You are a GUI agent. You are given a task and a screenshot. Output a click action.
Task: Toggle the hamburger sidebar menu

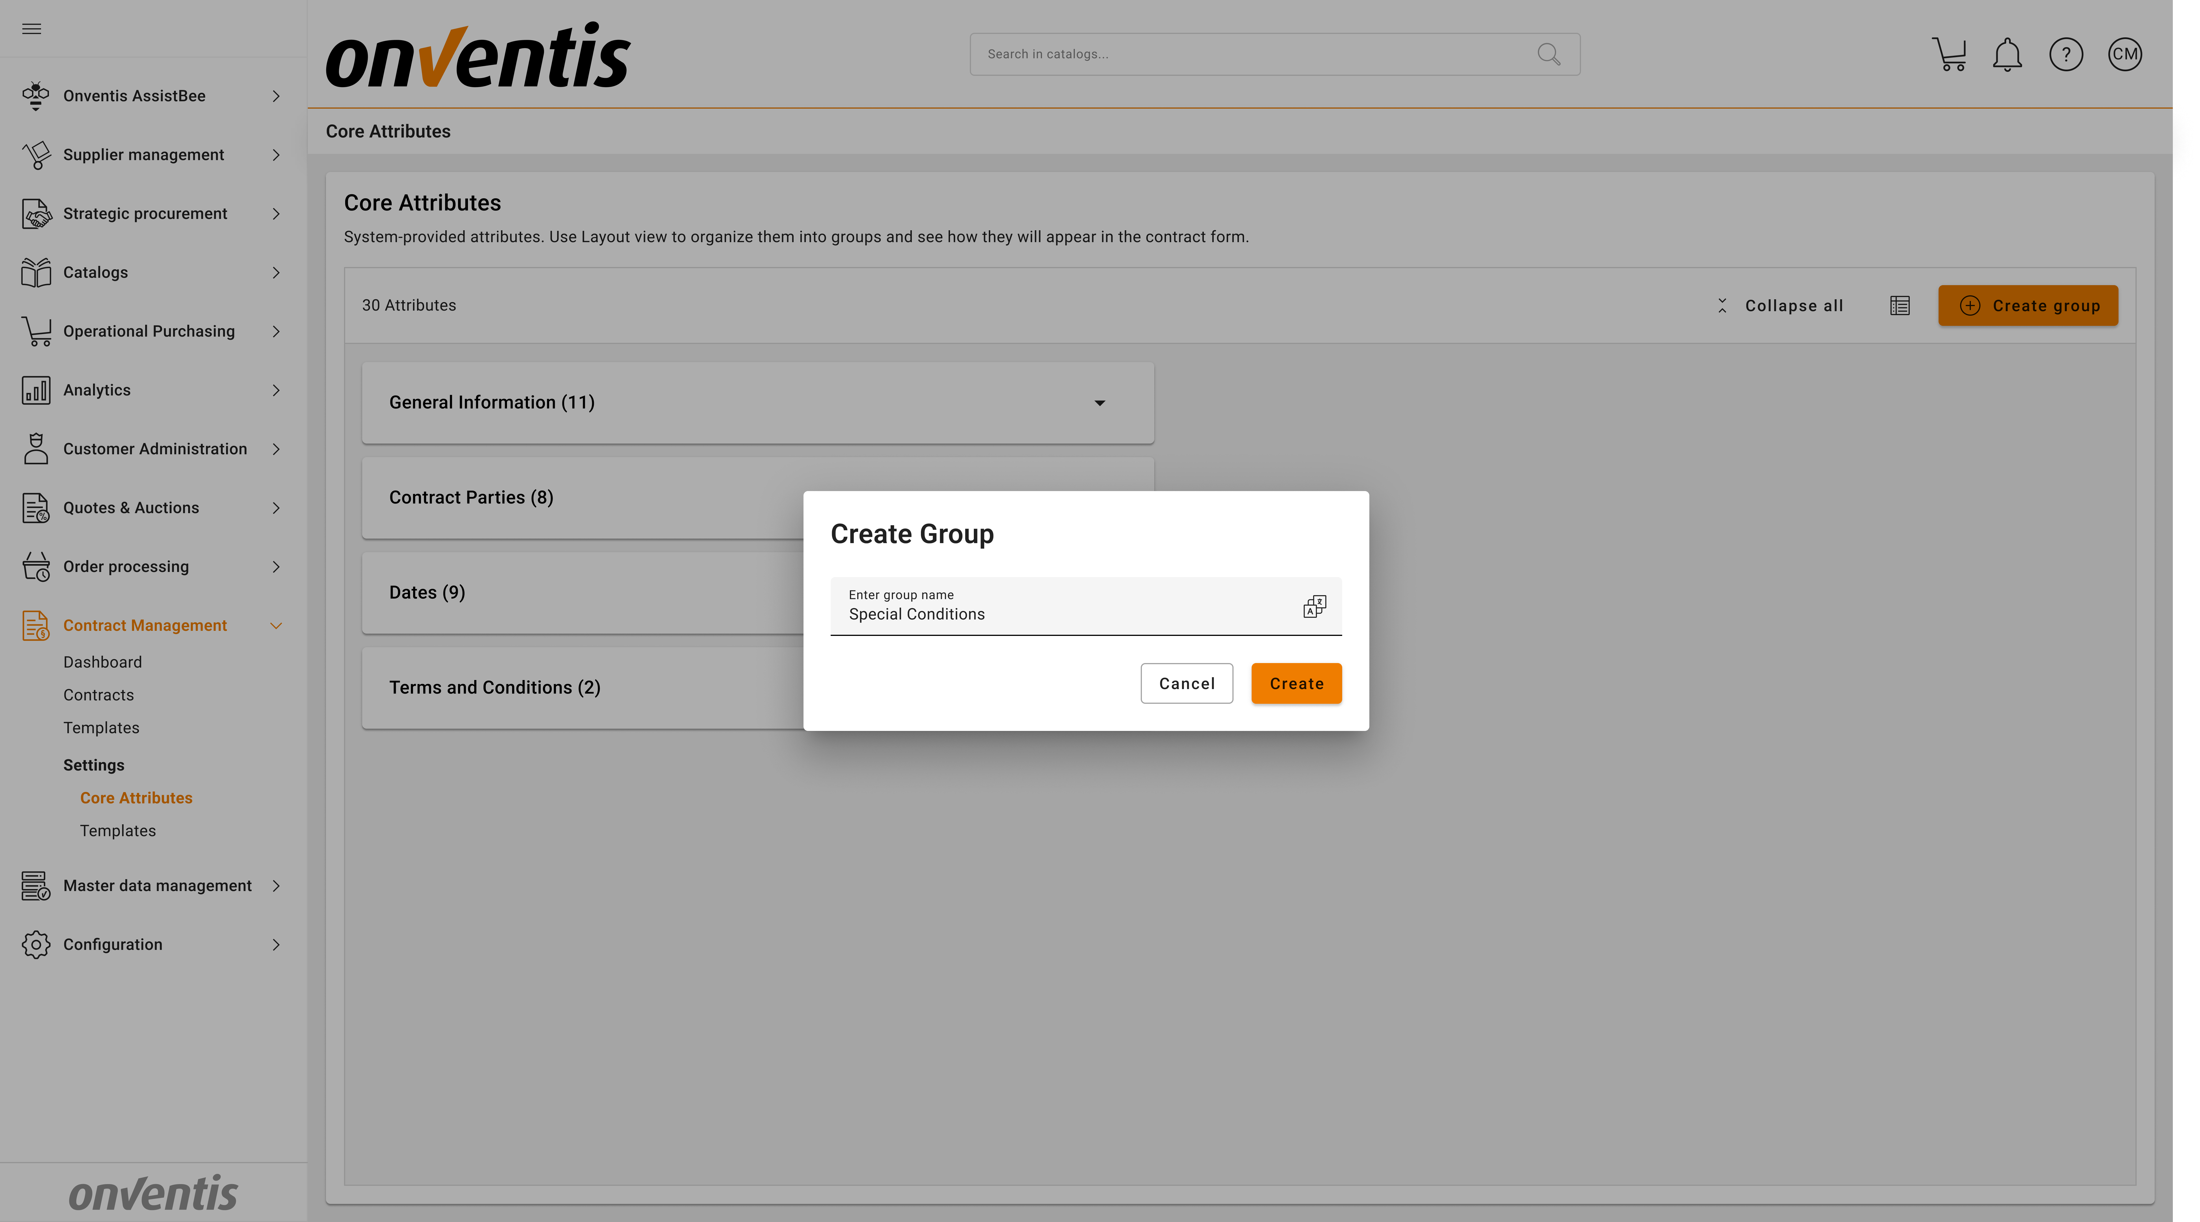point(32,29)
